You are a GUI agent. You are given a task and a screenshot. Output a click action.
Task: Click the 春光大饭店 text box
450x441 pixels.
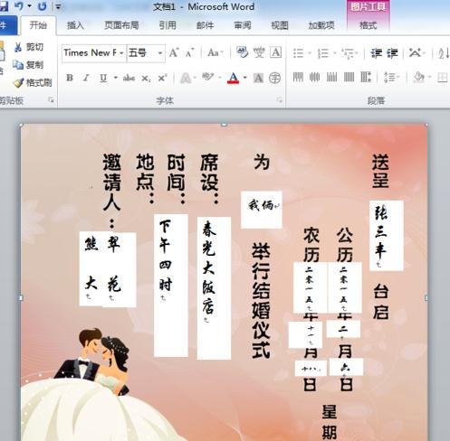[214, 288]
